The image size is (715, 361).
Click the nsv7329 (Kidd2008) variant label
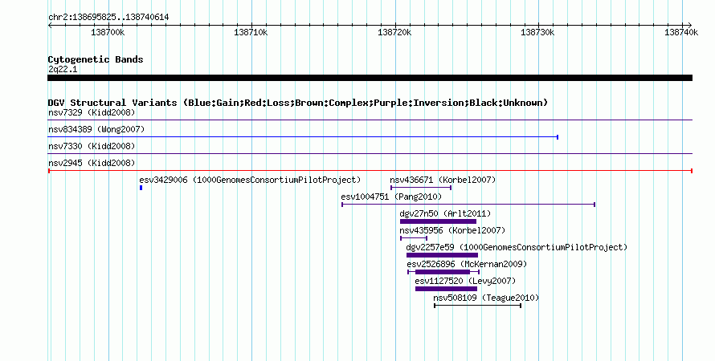pos(92,112)
